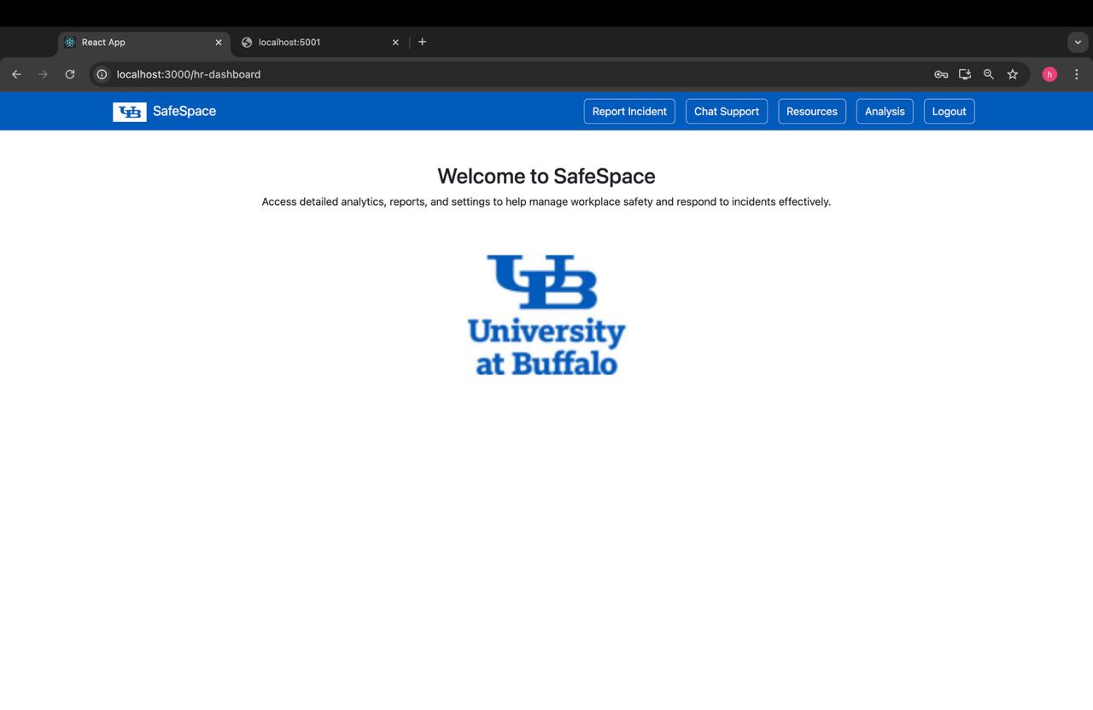Open a new tab with the plus button

tap(422, 42)
